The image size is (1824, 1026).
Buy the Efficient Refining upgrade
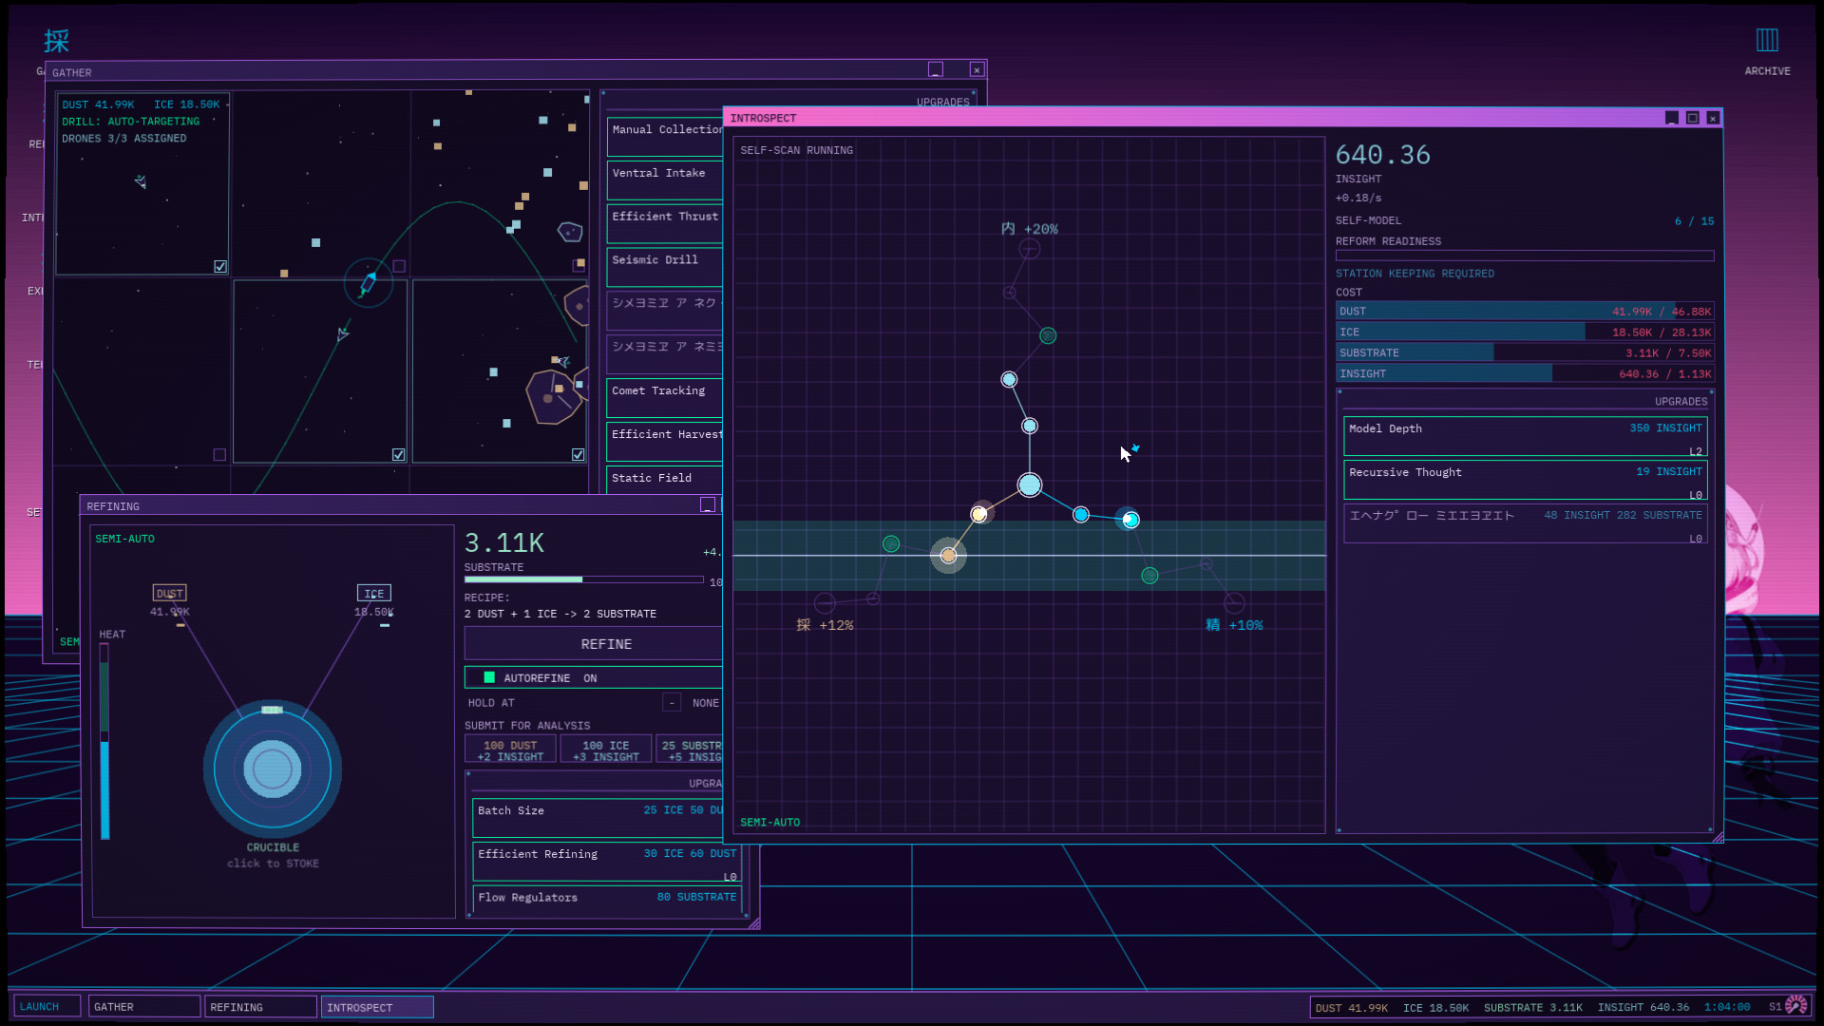click(606, 863)
